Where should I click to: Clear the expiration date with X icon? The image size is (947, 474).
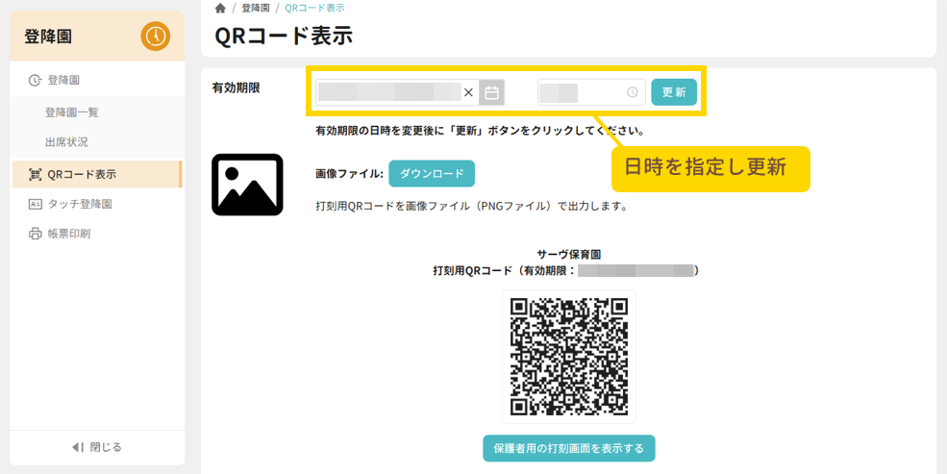coord(468,92)
